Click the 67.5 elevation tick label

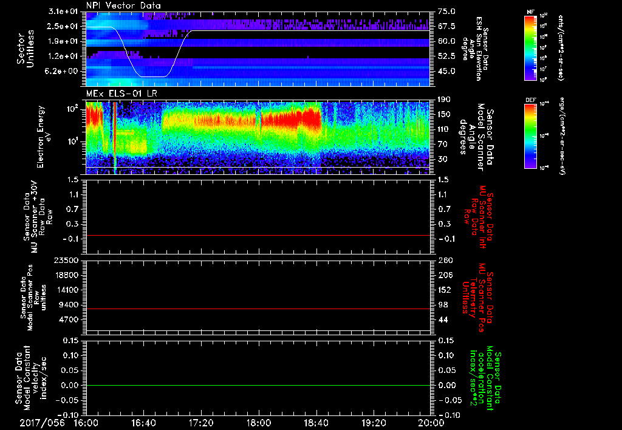(x=446, y=26)
